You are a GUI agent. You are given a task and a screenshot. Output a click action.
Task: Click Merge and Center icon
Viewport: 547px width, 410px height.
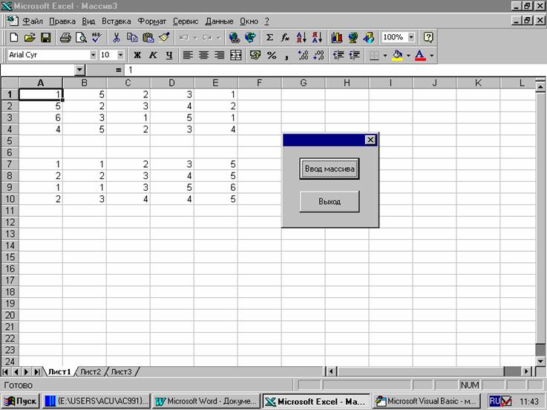coord(236,56)
